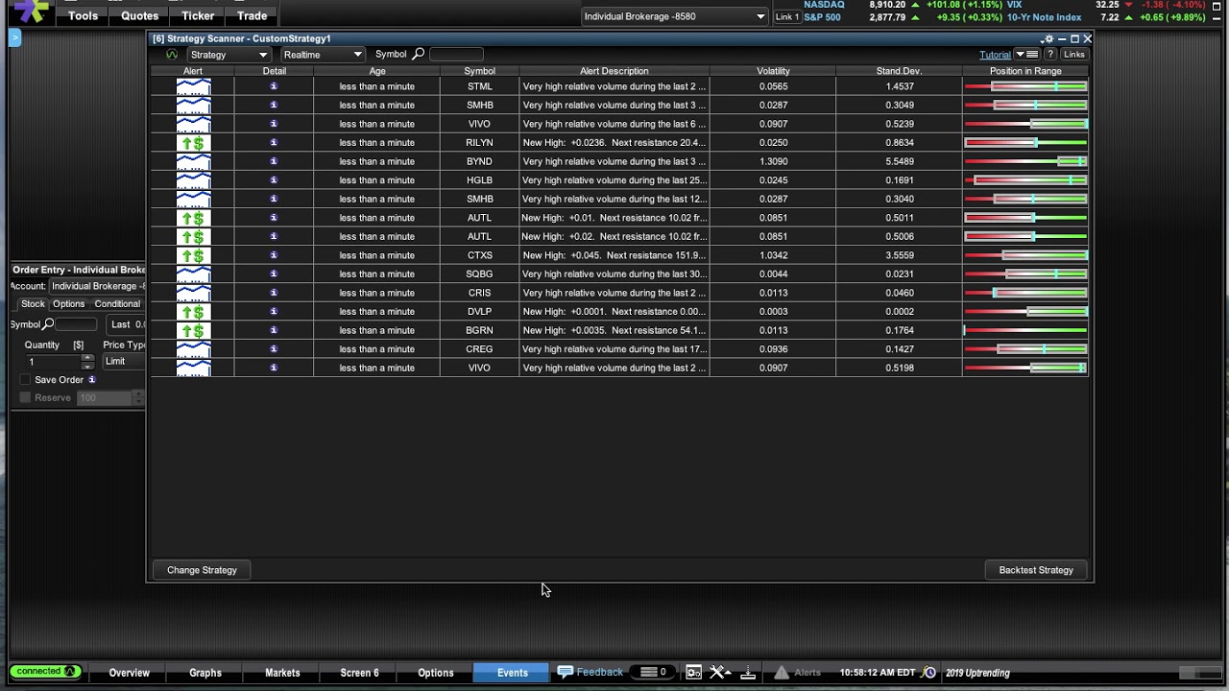Switch to the Markets tab

pos(282,673)
